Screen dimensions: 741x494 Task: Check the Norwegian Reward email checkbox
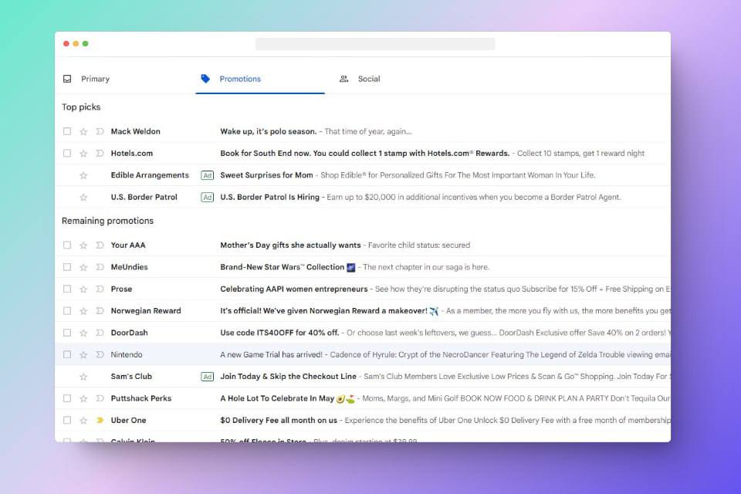click(x=67, y=311)
